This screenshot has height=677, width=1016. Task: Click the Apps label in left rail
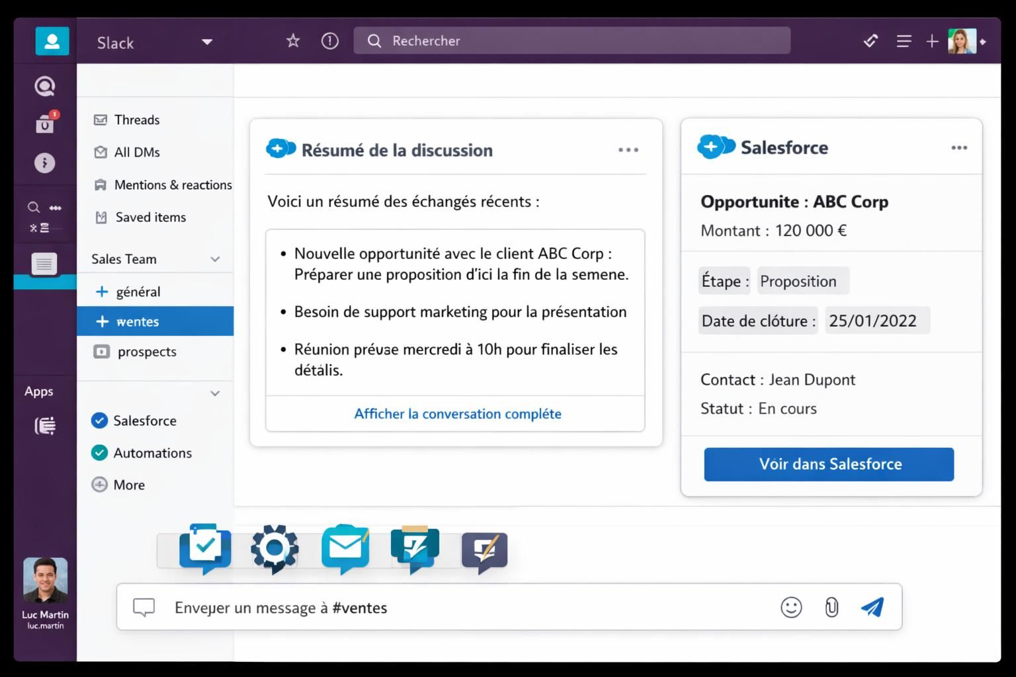(39, 391)
